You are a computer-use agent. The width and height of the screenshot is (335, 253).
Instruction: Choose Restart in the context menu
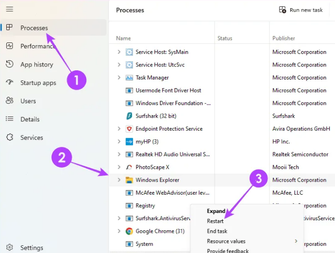215,221
